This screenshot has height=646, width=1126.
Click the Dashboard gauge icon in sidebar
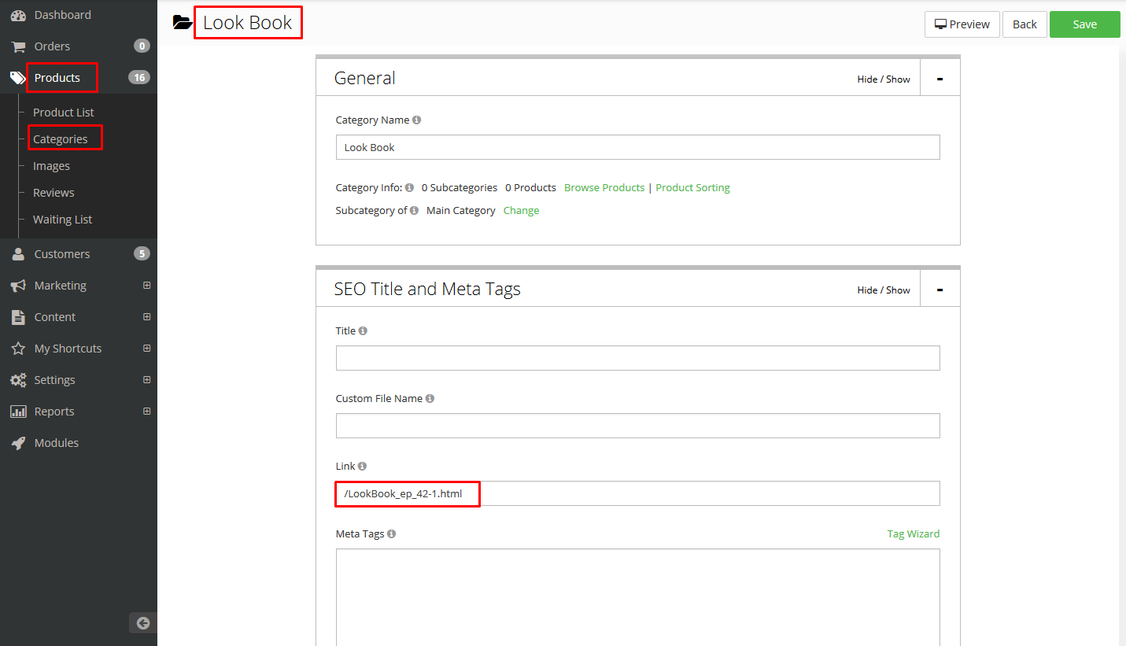18,15
